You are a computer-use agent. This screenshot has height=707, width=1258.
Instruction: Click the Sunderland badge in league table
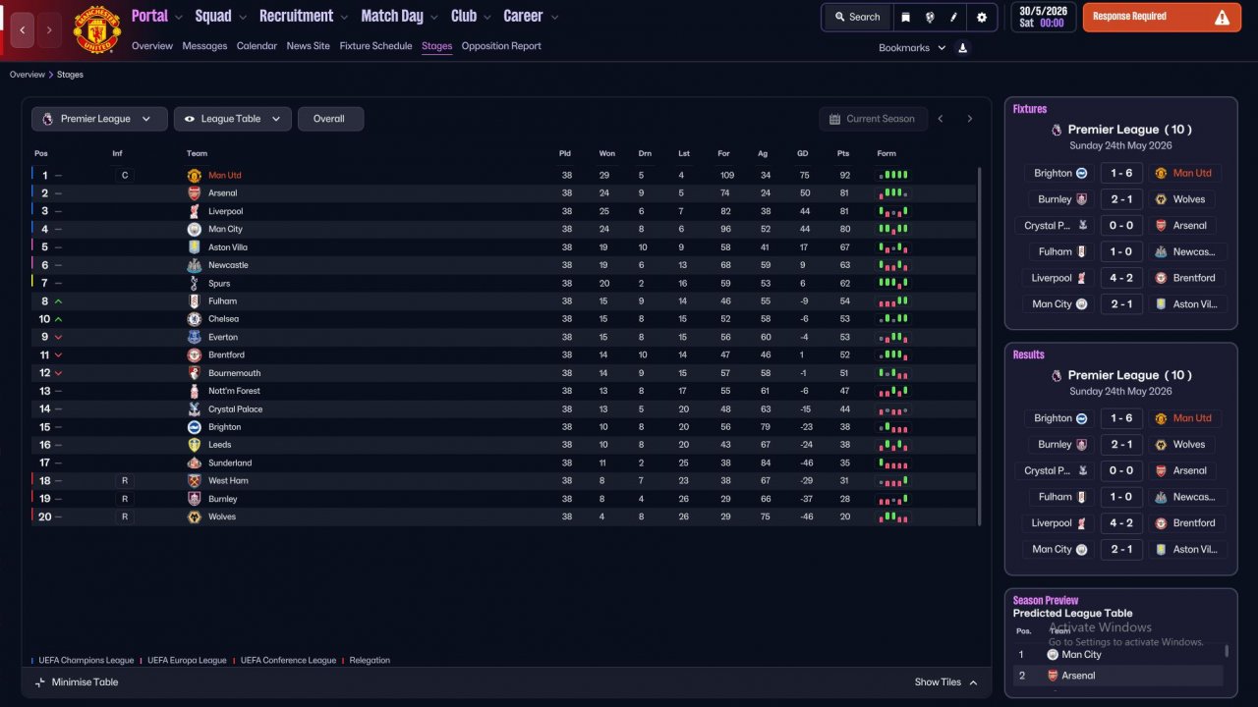coord(195,462)
